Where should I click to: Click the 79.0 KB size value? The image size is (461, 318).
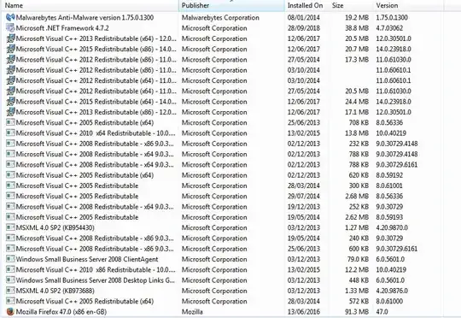[x=358, y=259]
